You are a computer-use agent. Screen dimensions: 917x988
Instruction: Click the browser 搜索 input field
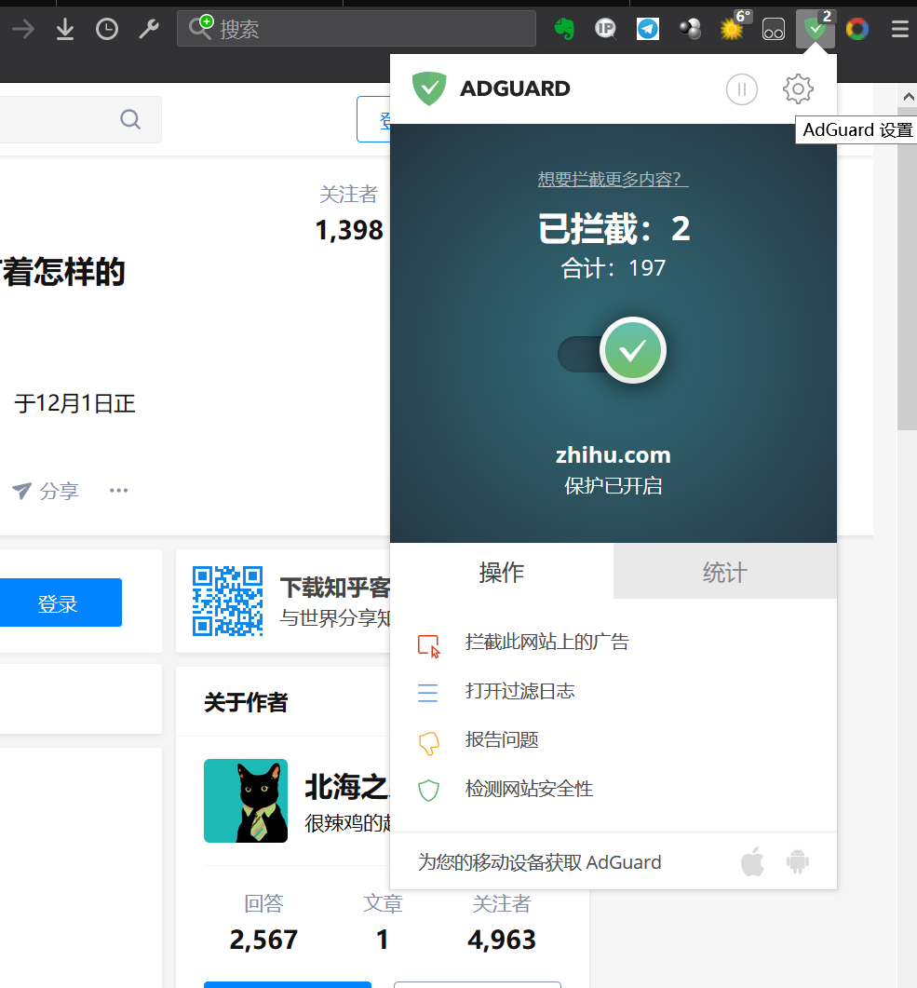point(357,28)
